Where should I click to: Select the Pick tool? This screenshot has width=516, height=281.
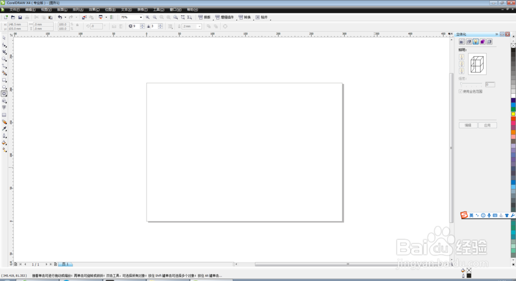click(x=4, y=38)
